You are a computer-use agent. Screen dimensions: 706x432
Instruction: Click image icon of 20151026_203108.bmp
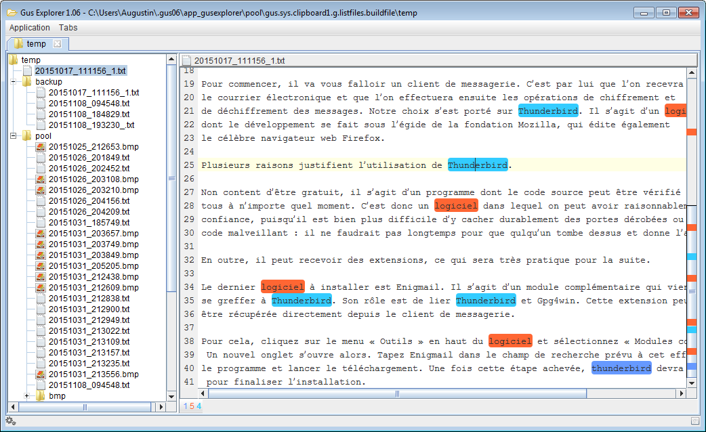coord(41,179)
